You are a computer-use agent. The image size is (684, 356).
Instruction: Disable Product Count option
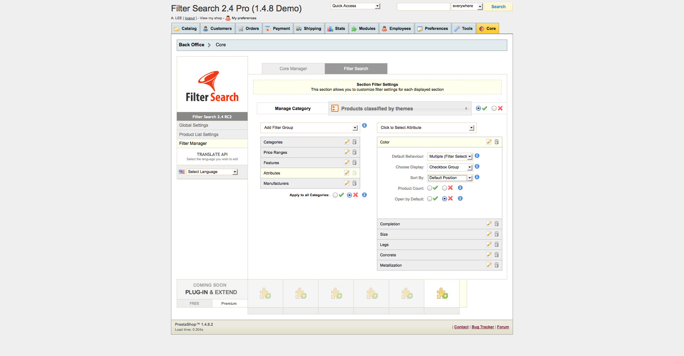point(445,188)
